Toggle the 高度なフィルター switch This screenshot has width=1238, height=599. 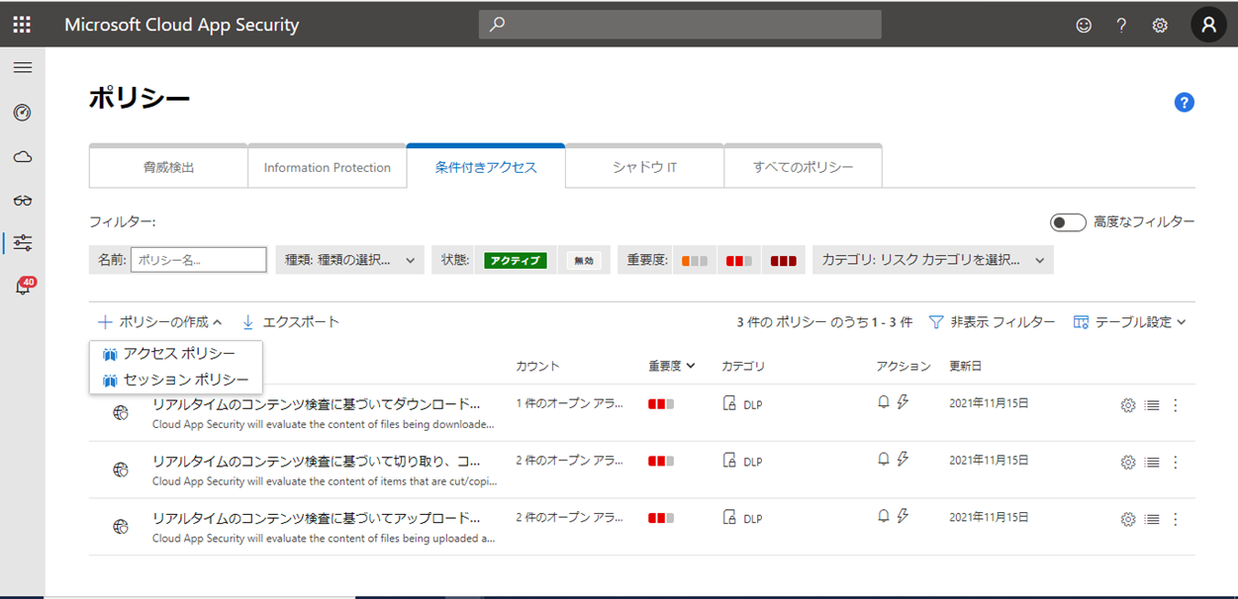pos(1068,222)
